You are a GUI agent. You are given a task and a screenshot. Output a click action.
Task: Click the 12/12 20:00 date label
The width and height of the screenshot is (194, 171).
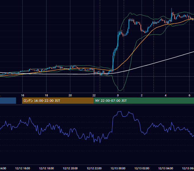click(70, 168)
